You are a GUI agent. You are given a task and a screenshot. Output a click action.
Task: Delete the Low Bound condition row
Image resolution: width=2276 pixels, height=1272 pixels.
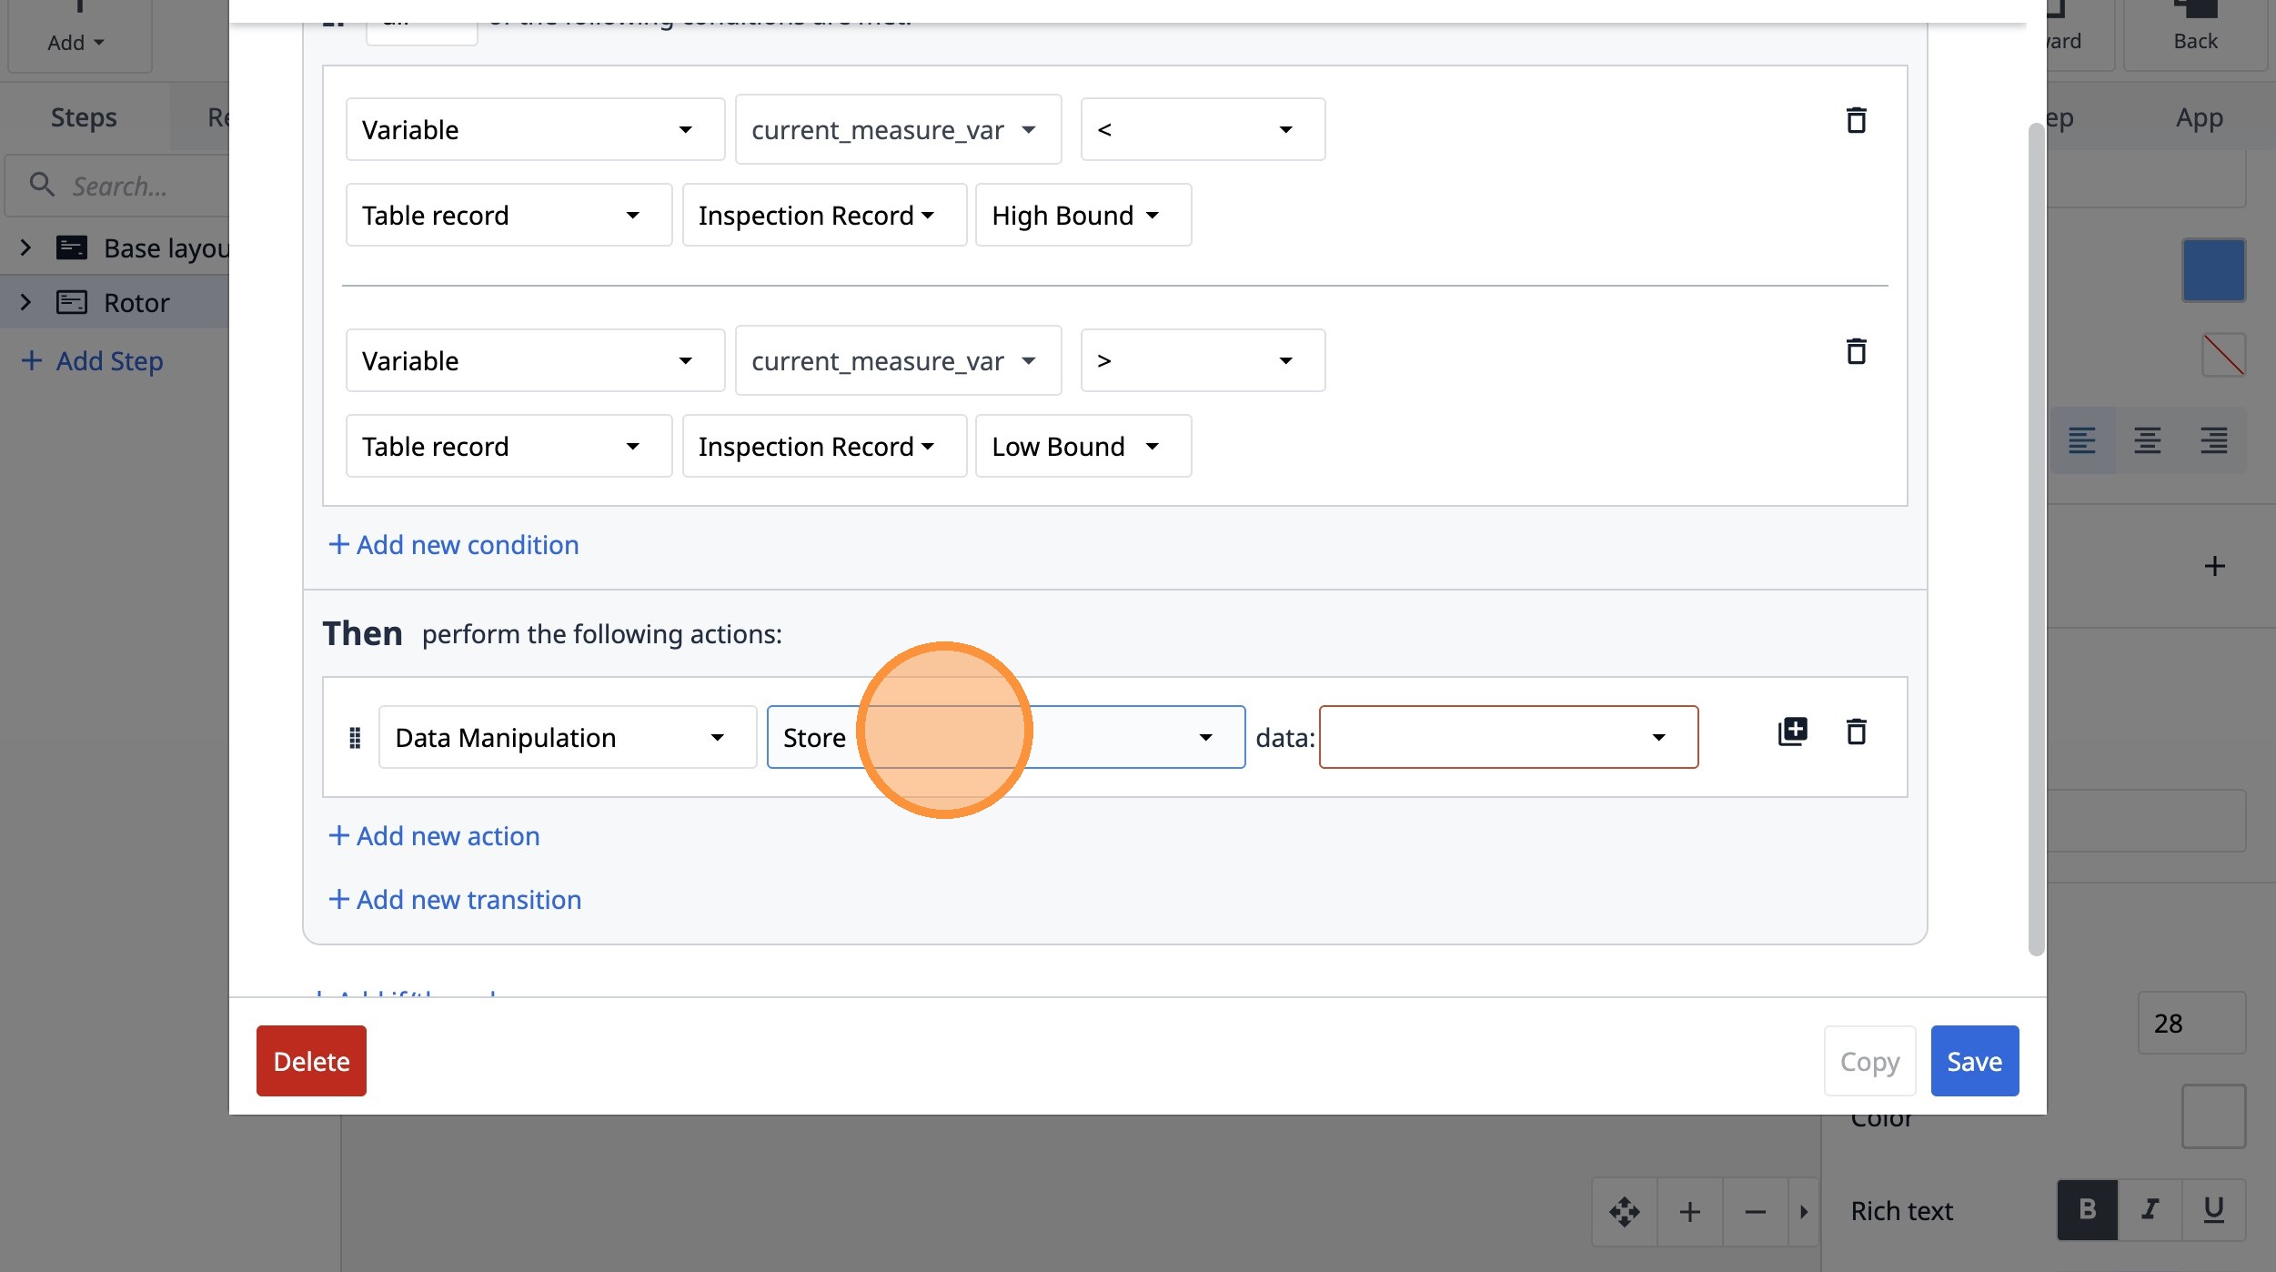(x=1856, y=351)
